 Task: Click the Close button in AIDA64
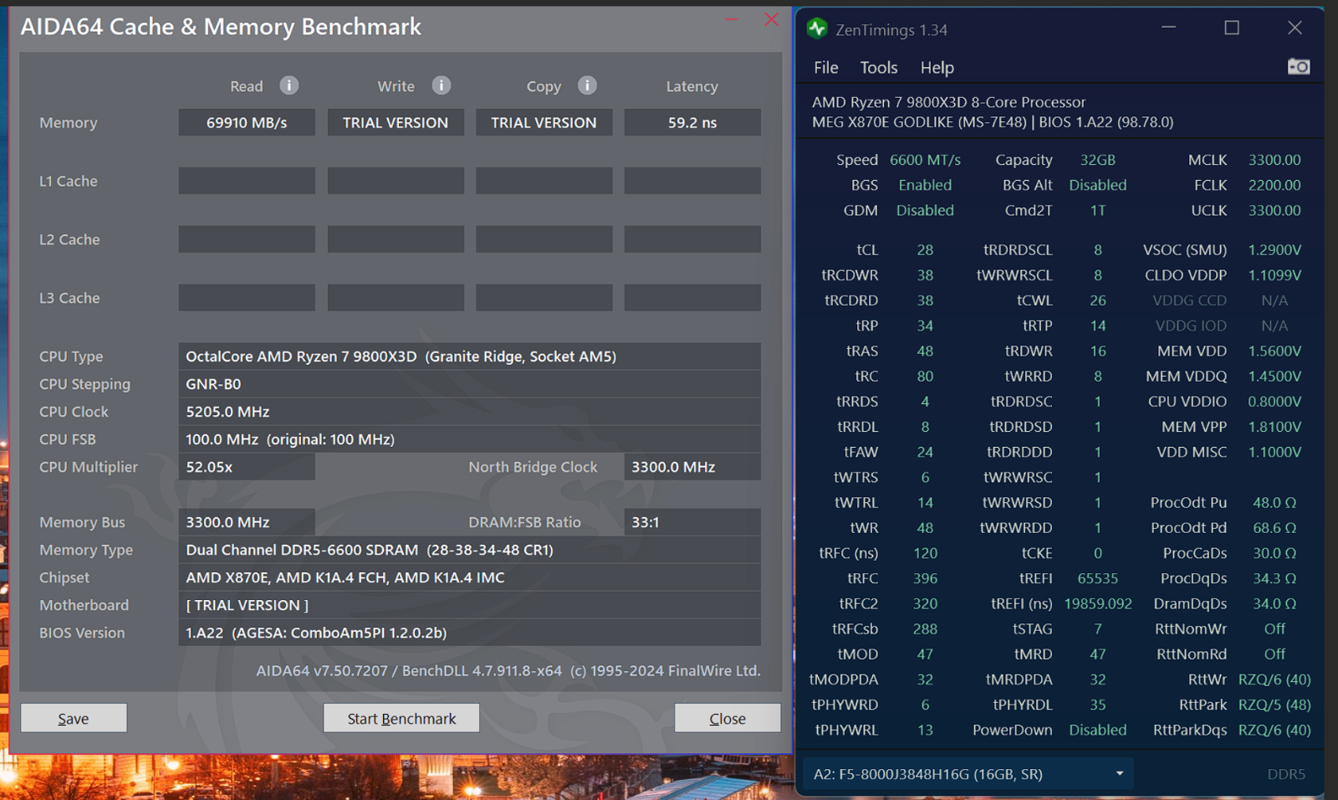coord(728,718)
